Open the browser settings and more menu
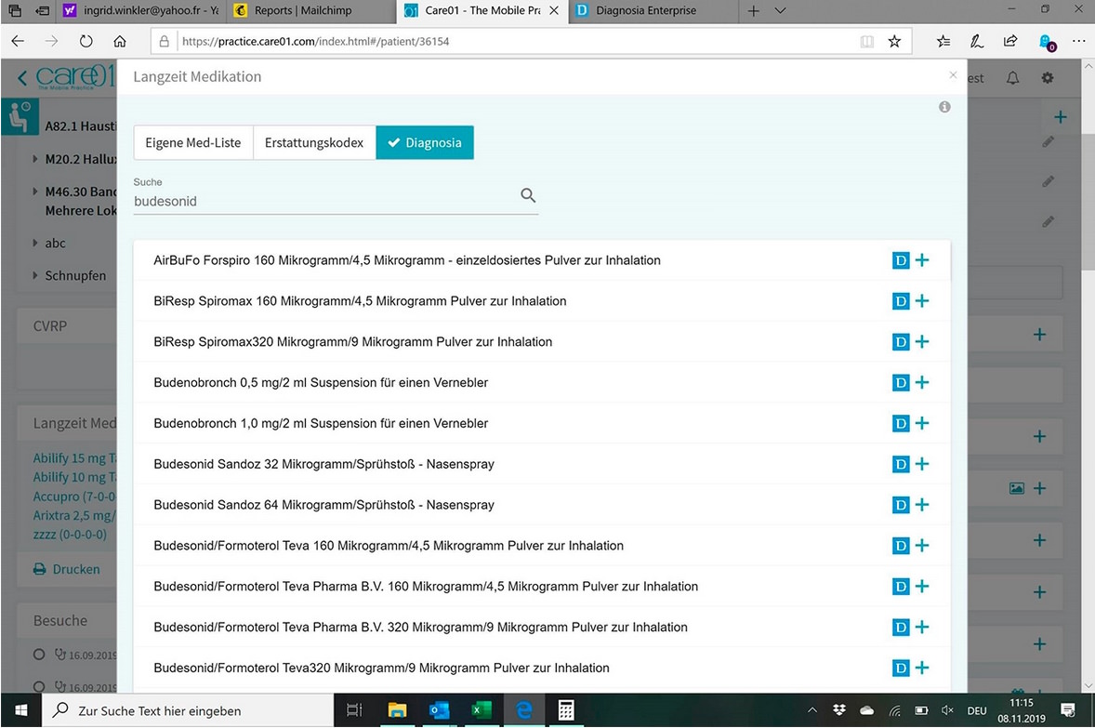 click(1078, 41)
